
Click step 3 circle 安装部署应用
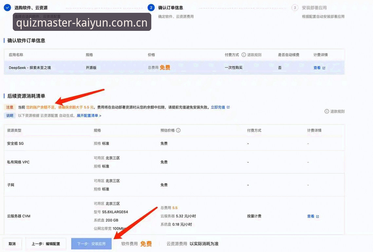coord(295,8)
